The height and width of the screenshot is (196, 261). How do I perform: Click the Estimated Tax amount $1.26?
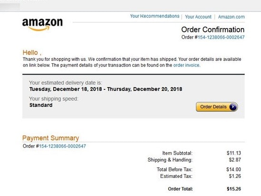click(x=235, y=176)
